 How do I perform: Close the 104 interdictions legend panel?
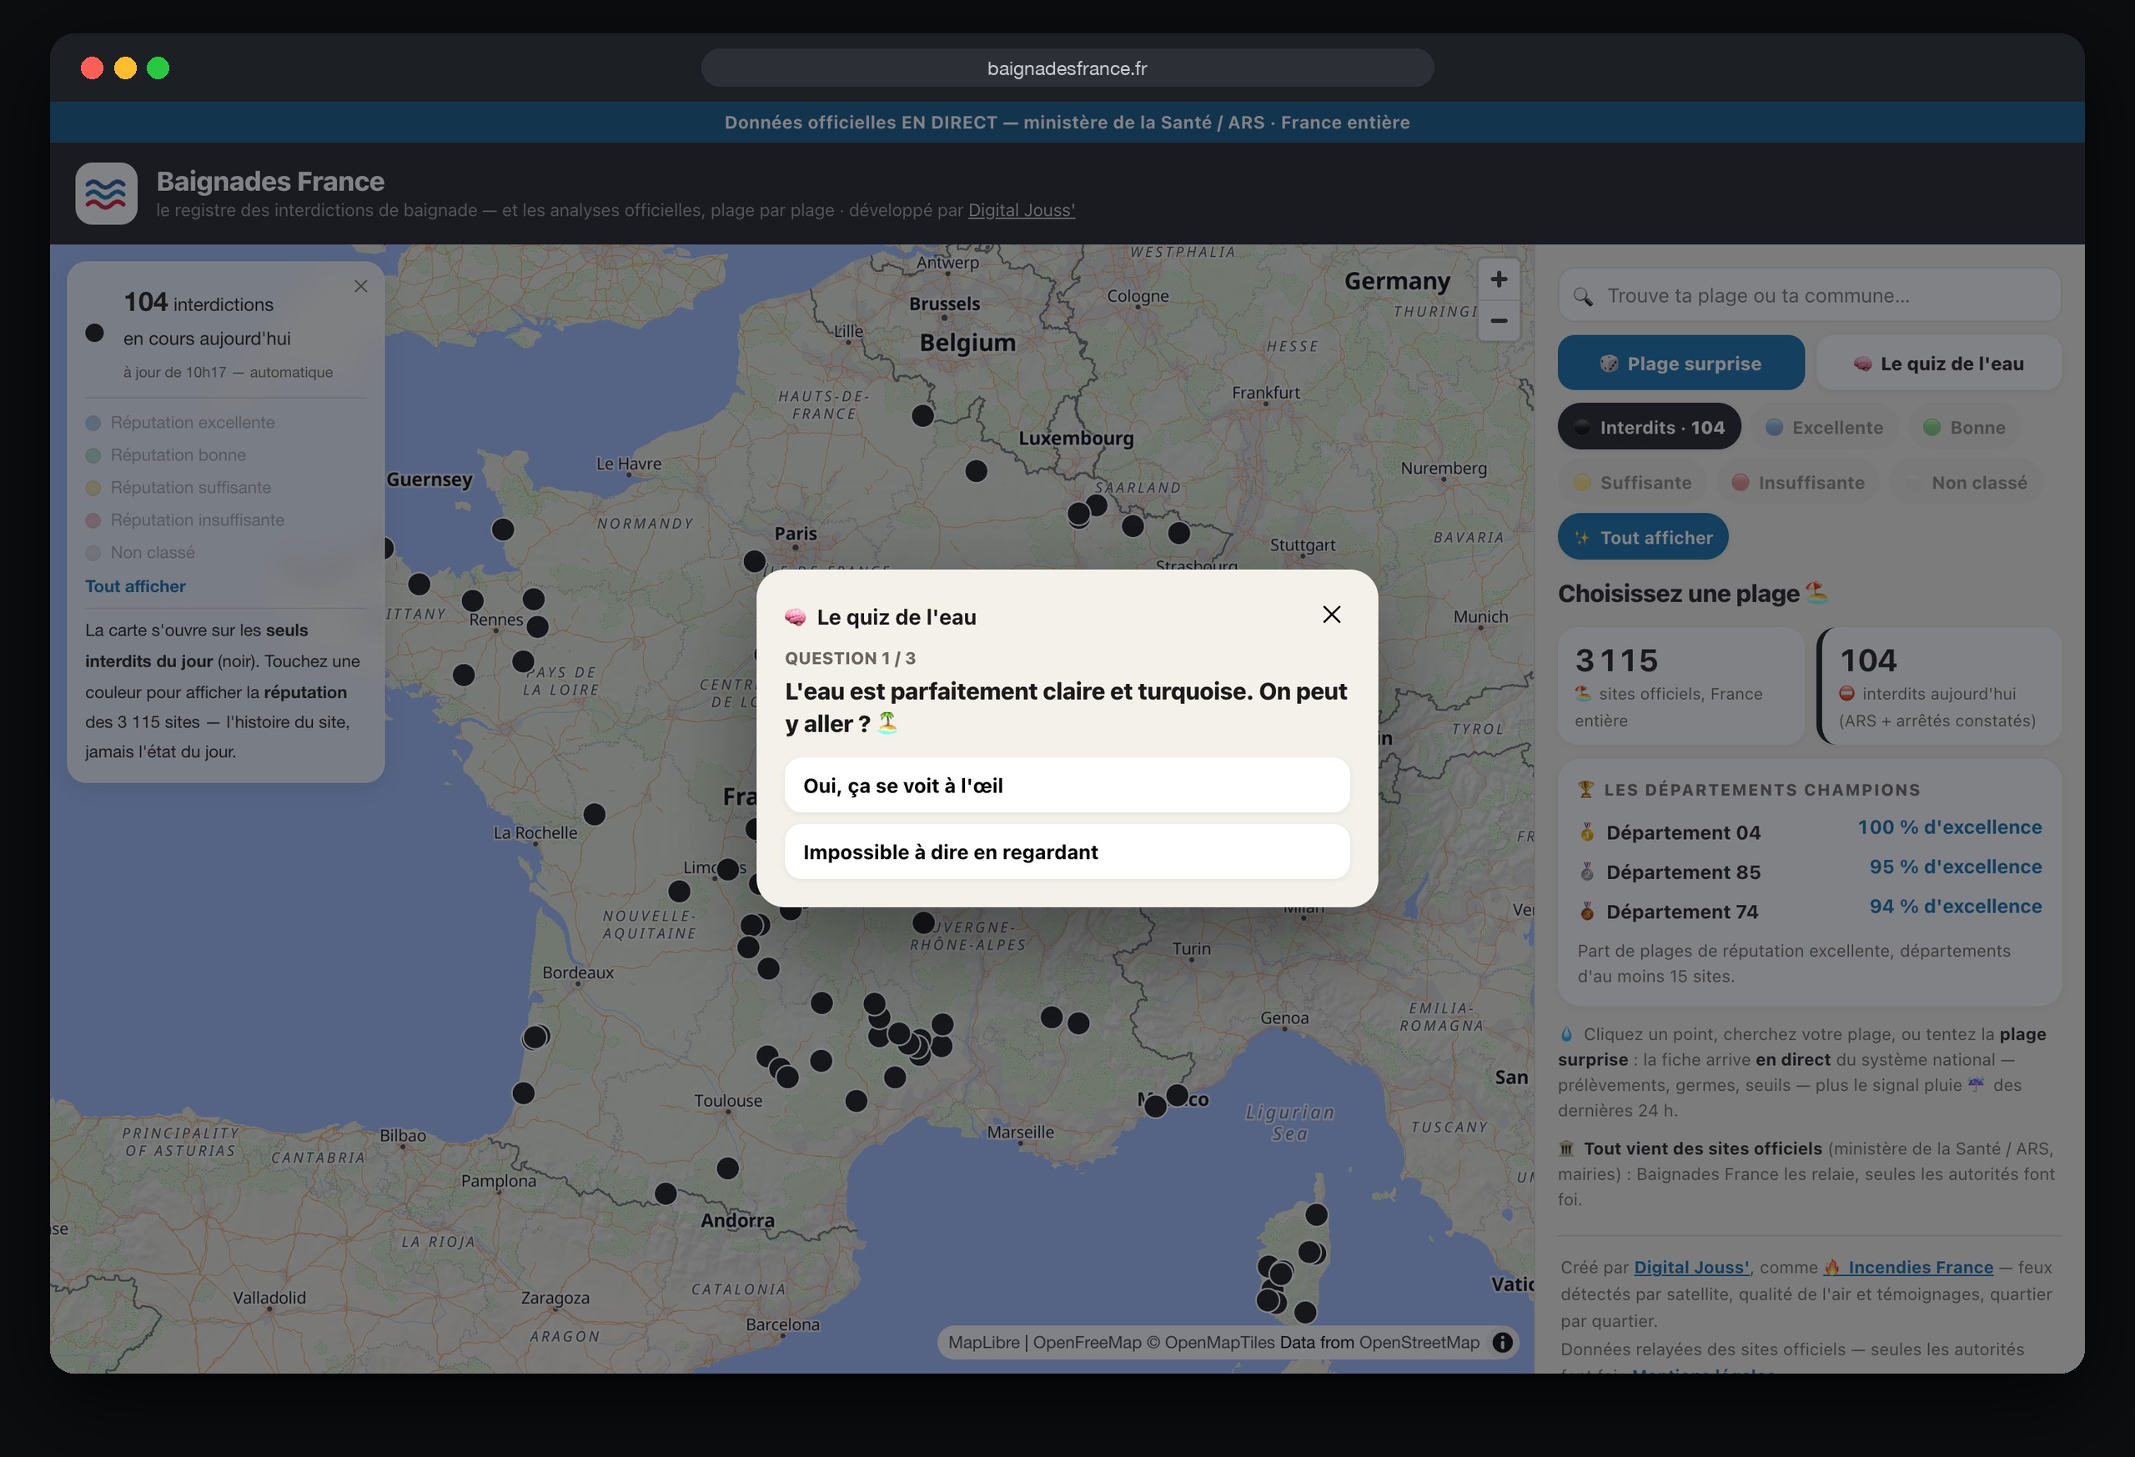(361, 287)
